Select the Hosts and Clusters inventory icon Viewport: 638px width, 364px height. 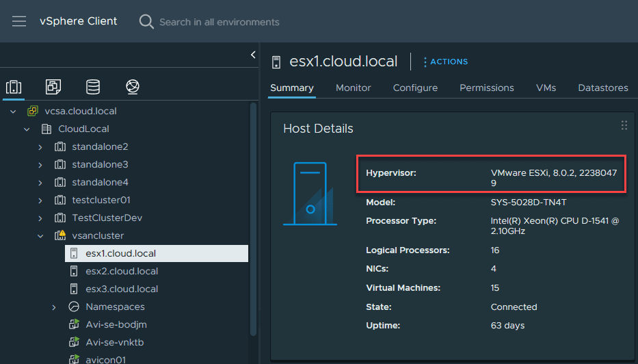pyautogui.click(x=14, y=87)
